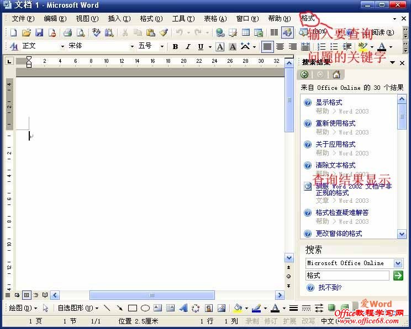Click the Insert Table icon
Image resolution: width=411 pixels, height=329 pixels.
point(246,33)
